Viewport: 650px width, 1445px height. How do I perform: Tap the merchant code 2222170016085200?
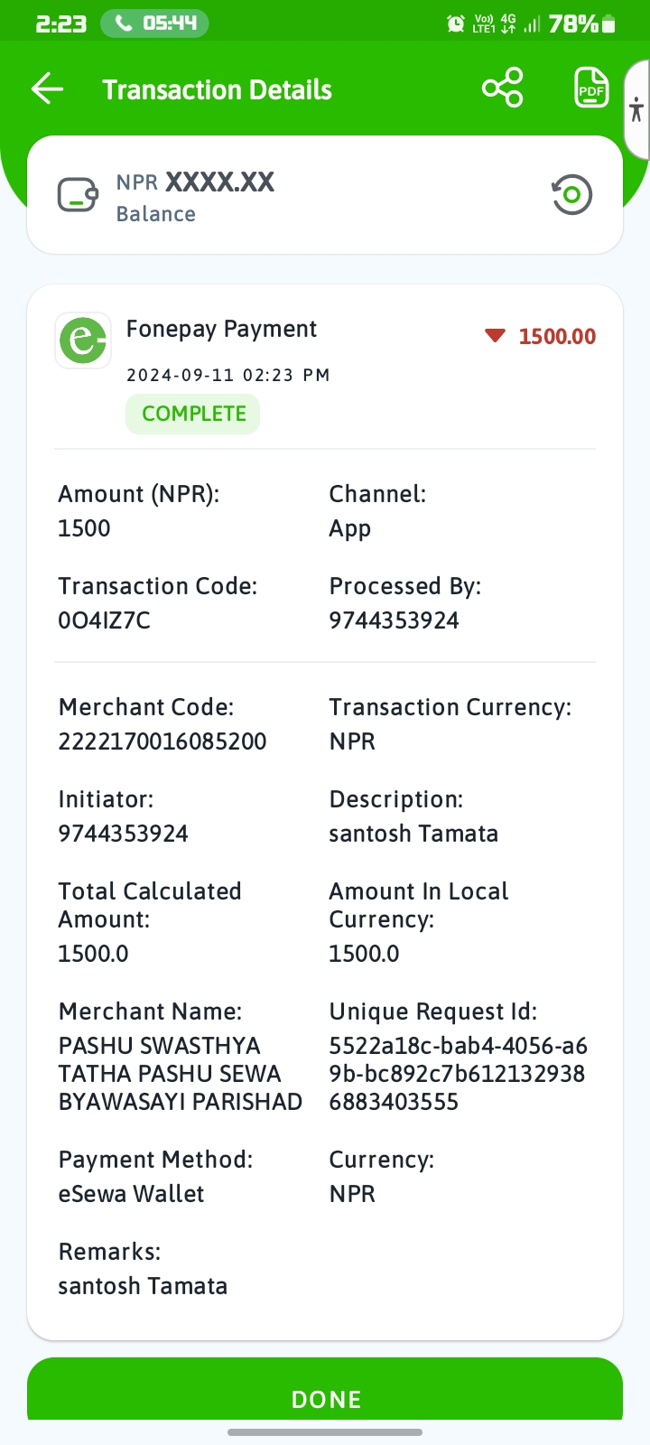[162, 741]
